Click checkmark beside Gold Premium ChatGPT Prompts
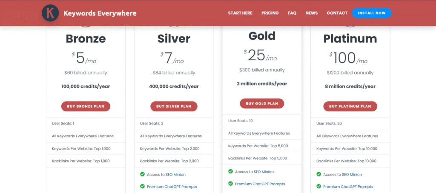Screen dimensions: 436x193 (x=230, y=184)
